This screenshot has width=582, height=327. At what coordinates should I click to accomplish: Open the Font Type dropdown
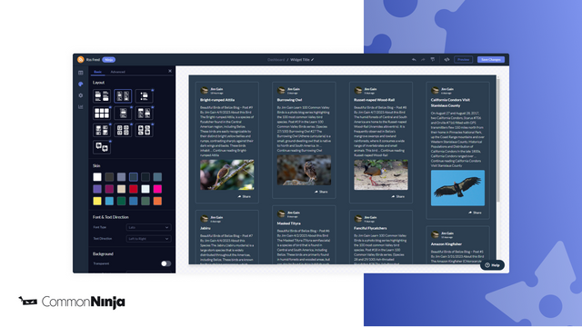click(148, 227)
